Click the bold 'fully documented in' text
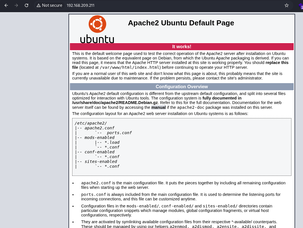Screen dimensions: 303x228 (222, 98)
